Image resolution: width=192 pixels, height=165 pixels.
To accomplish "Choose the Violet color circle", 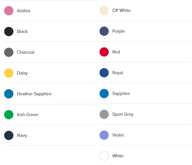I will pyautogui.click(x=104, y=135).
